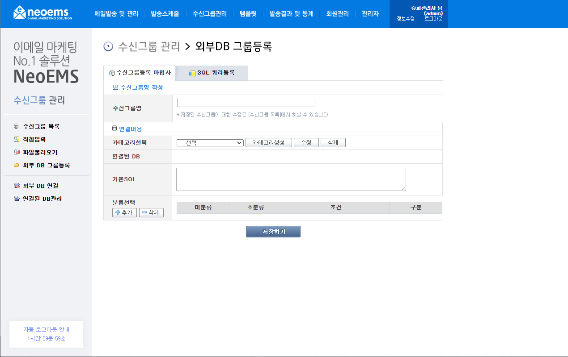This screenshot has height=357, width=568.
Task: Open 발송스케줄 menu
Action: [x=165, y=14]
